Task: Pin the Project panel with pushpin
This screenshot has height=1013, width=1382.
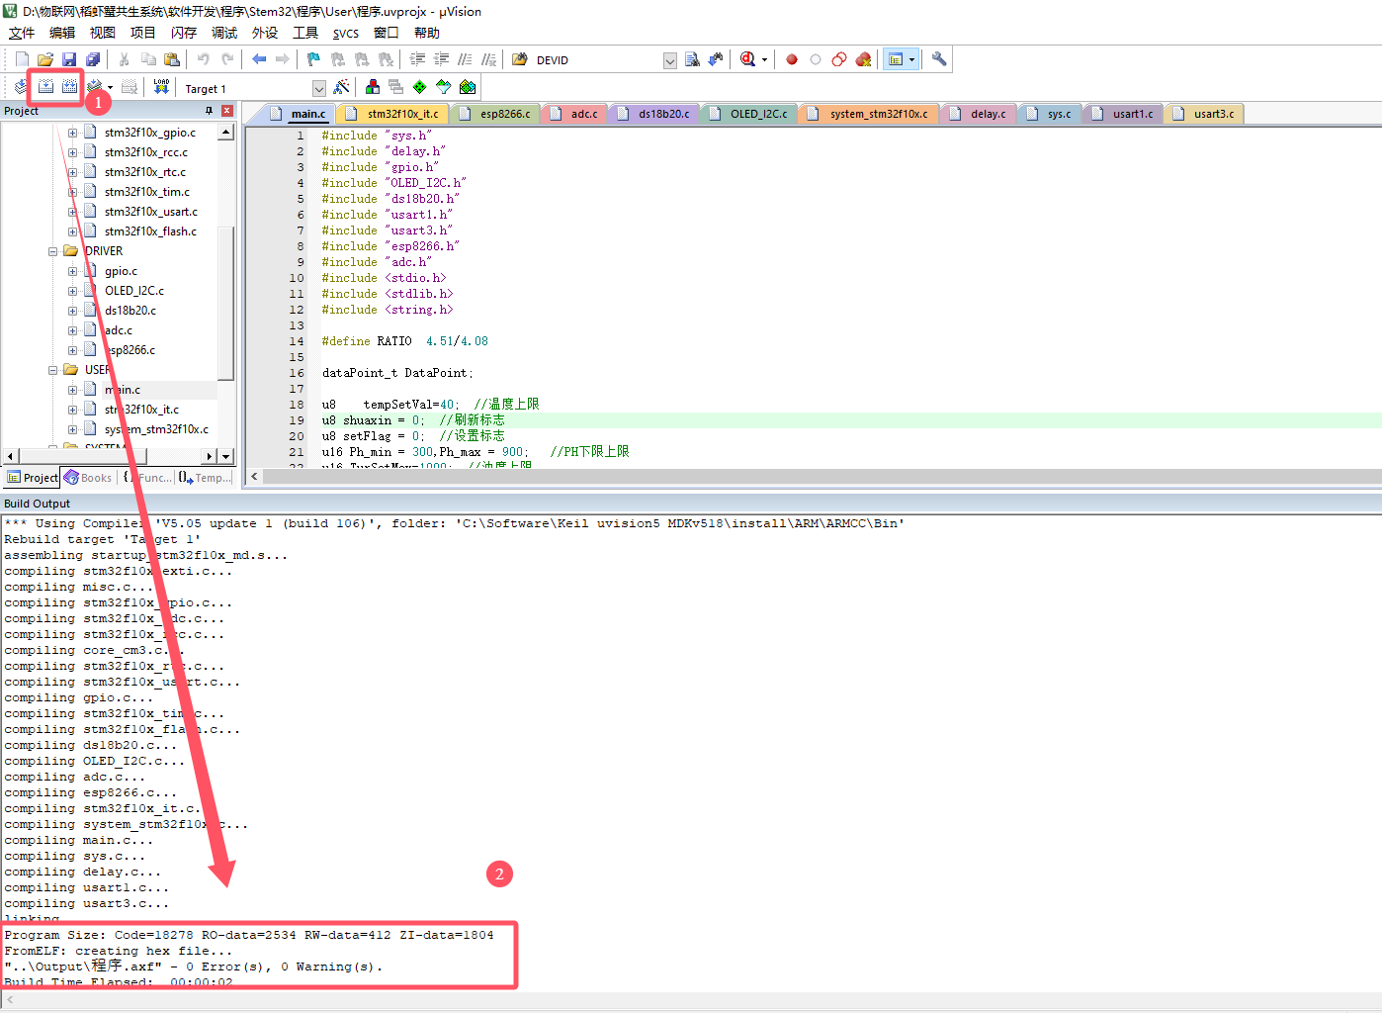Action: click(x=209, y=111)
